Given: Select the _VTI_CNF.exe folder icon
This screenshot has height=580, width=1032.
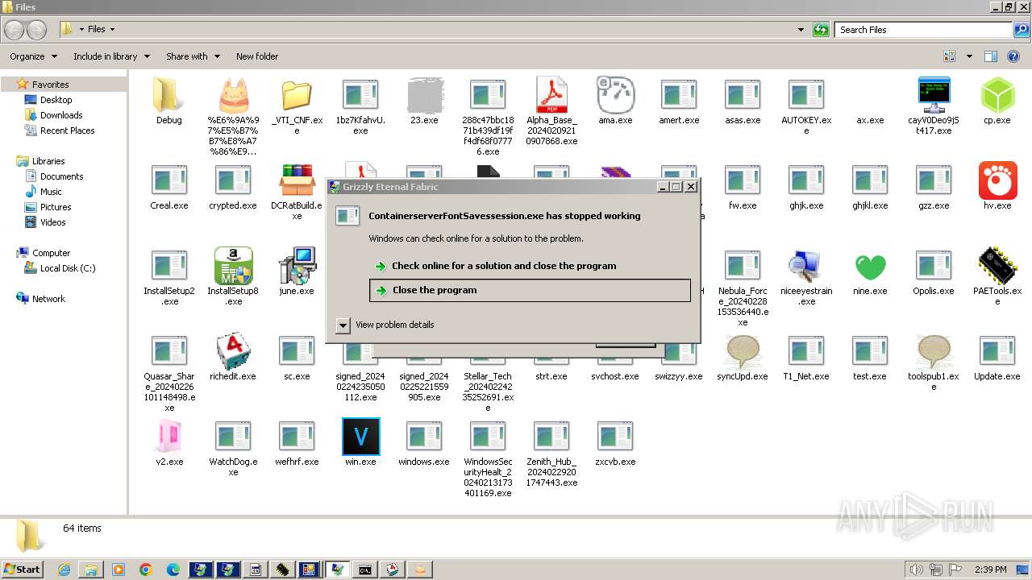Looking at the screenshot, I should pos(297,95).
